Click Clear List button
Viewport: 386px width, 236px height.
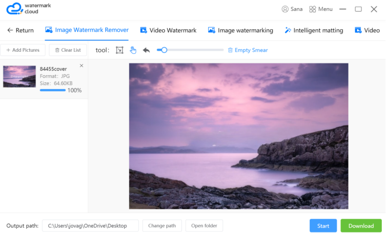click(x=68, y=50)
